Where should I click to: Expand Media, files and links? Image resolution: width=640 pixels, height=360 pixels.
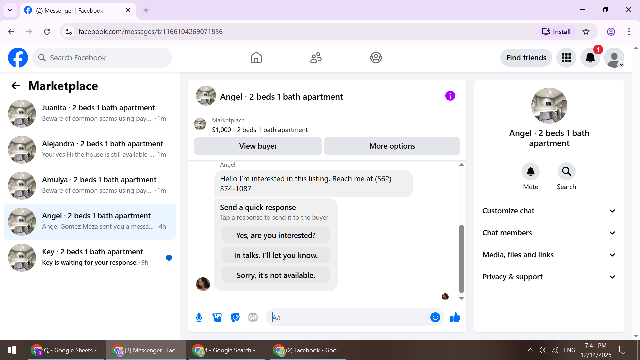click(549, 255)
